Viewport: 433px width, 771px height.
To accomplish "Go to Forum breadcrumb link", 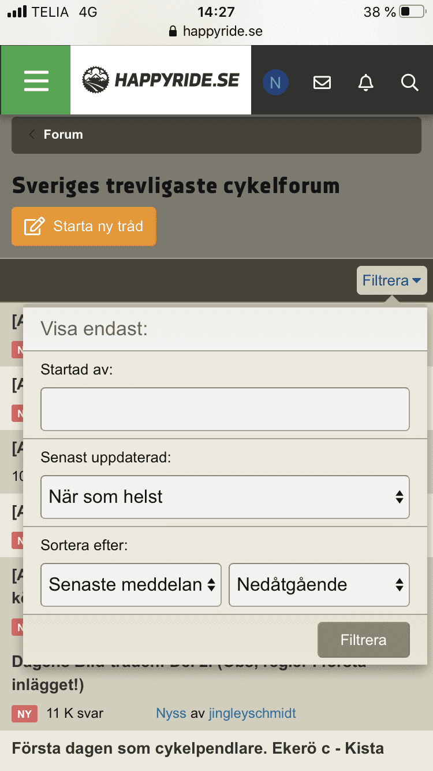I will pyautogui.click(x=63, y=135).
